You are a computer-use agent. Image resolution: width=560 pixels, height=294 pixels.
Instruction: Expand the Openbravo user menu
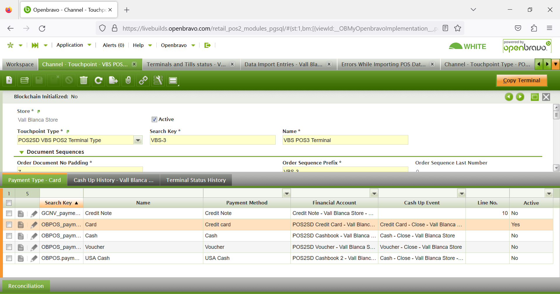pos(178,45)
